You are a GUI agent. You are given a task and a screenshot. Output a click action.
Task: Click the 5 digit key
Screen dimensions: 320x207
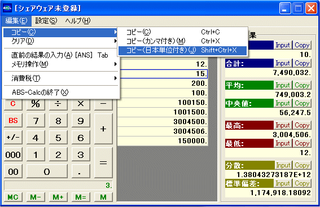point(58,138)
